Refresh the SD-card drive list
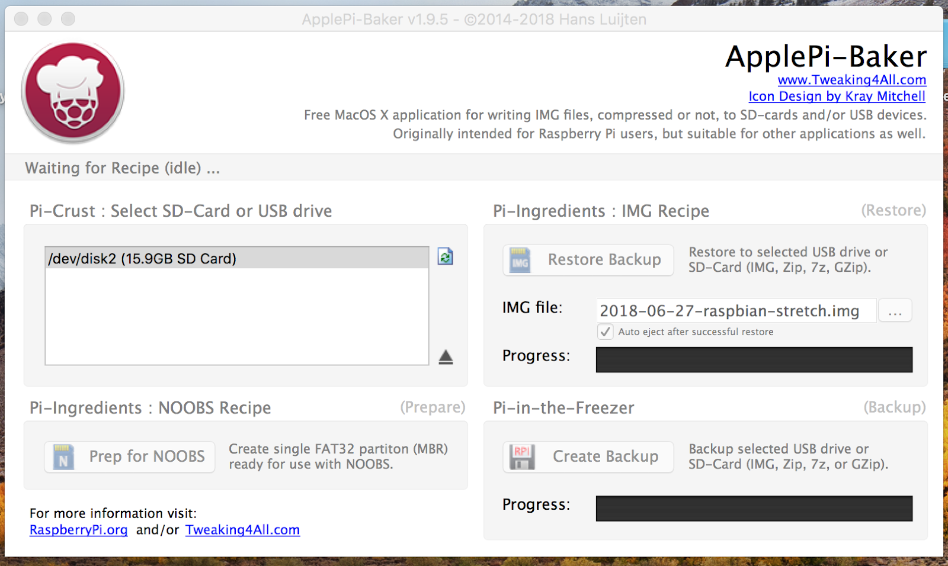The height and width of the screenshot is (566, 948). (445, 256)
